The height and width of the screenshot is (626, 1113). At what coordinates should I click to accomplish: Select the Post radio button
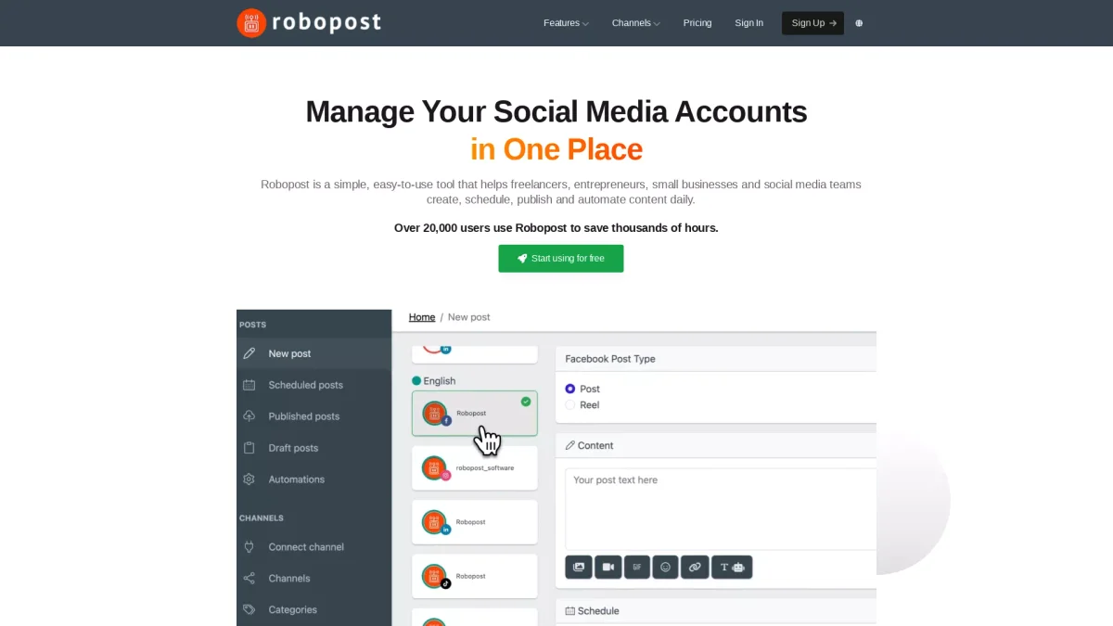click(570, 389)
